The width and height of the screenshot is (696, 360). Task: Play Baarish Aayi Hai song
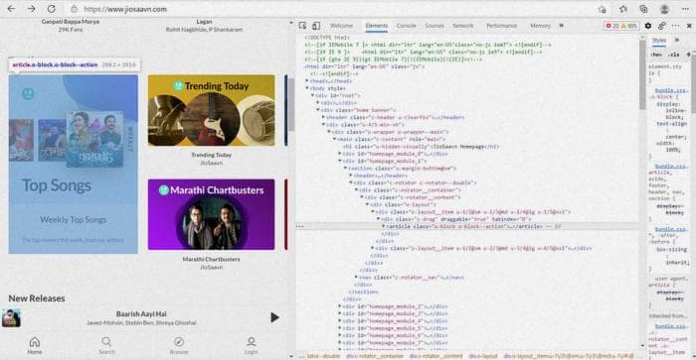pyautogui.click(x=274, y=317)
